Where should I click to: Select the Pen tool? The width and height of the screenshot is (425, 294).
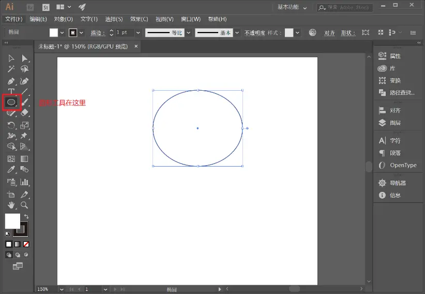11,81
